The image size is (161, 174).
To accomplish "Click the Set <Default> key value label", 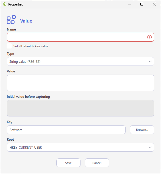I will click(x=31, y=46).
